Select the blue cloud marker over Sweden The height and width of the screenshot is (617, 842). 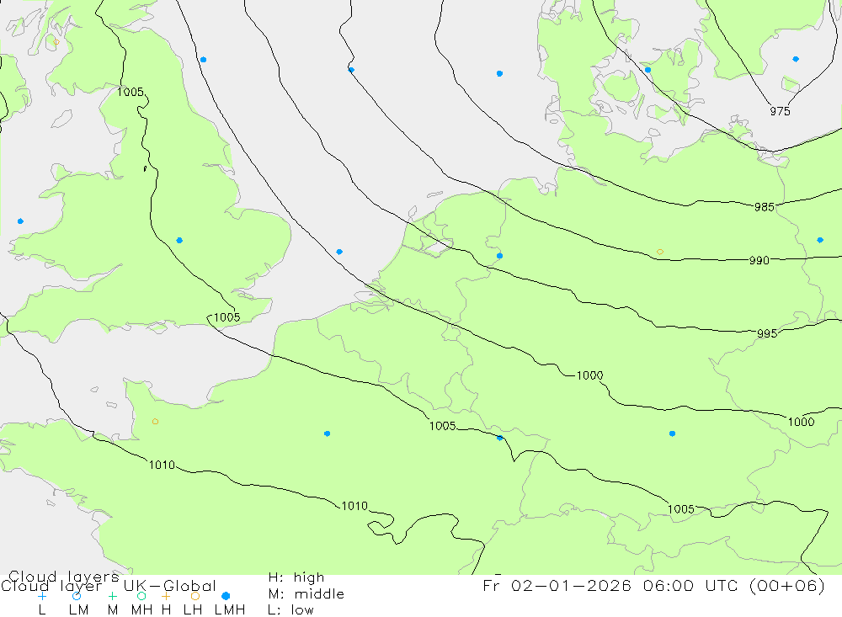(x=796, y=59)
